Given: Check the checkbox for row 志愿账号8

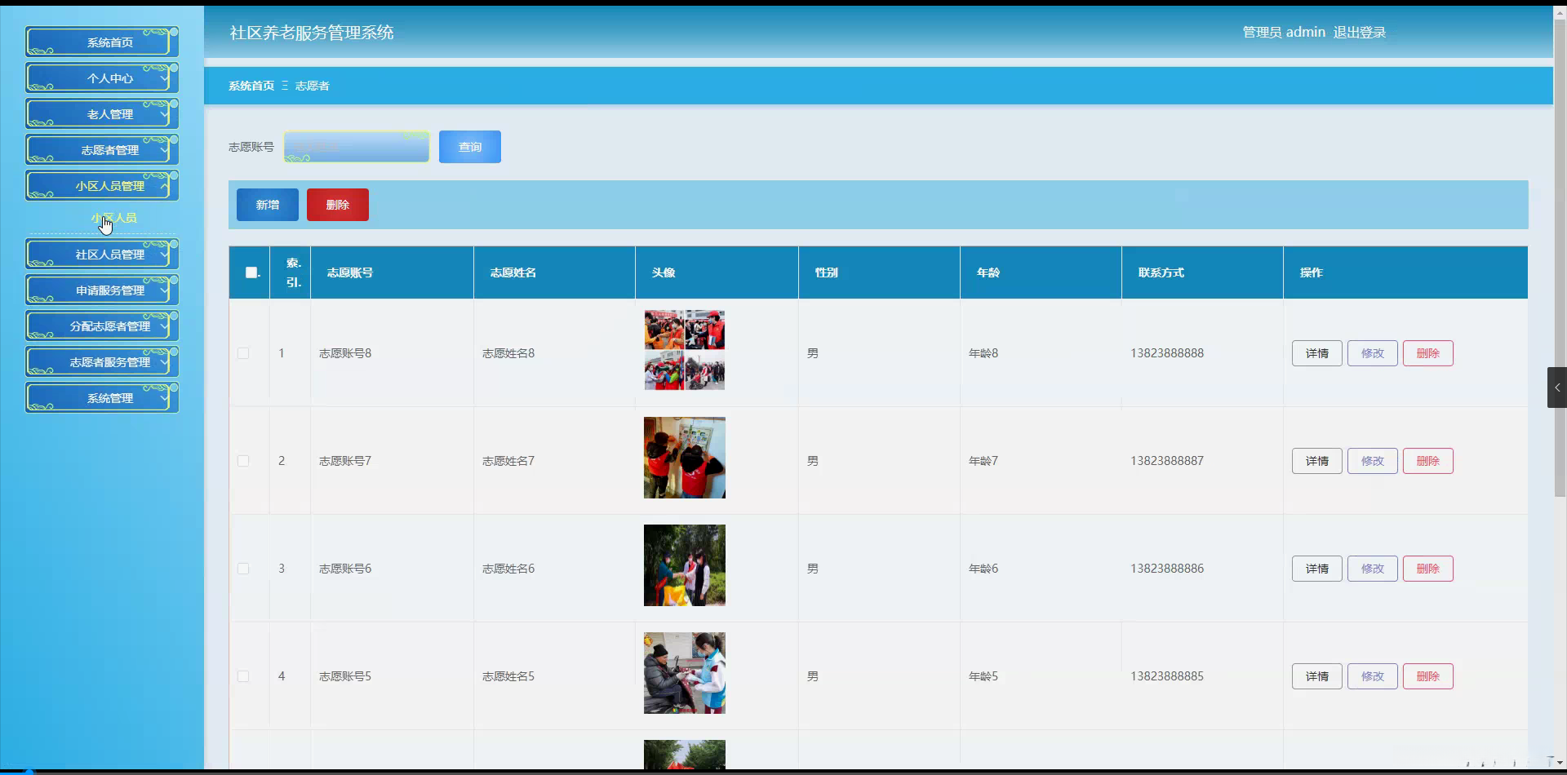Looking at the screenshot, I should coord(243,353).
